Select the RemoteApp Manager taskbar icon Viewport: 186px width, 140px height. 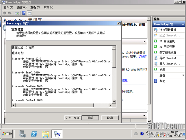(57, 134)
